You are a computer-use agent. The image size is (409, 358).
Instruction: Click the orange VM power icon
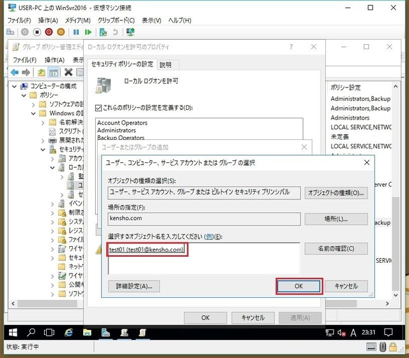click(61, 31)
